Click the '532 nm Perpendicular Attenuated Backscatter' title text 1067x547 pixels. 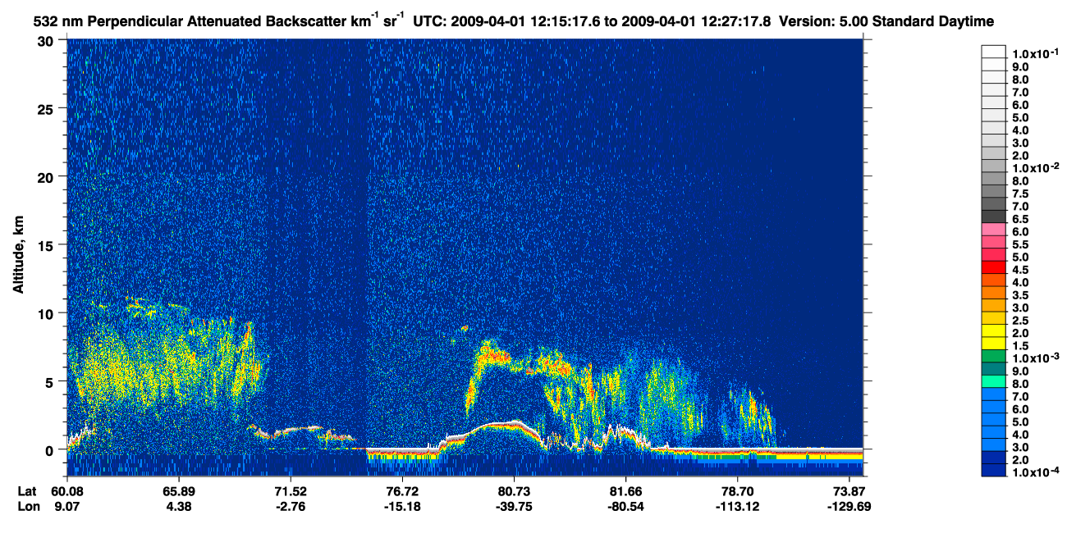pos(190,20)
